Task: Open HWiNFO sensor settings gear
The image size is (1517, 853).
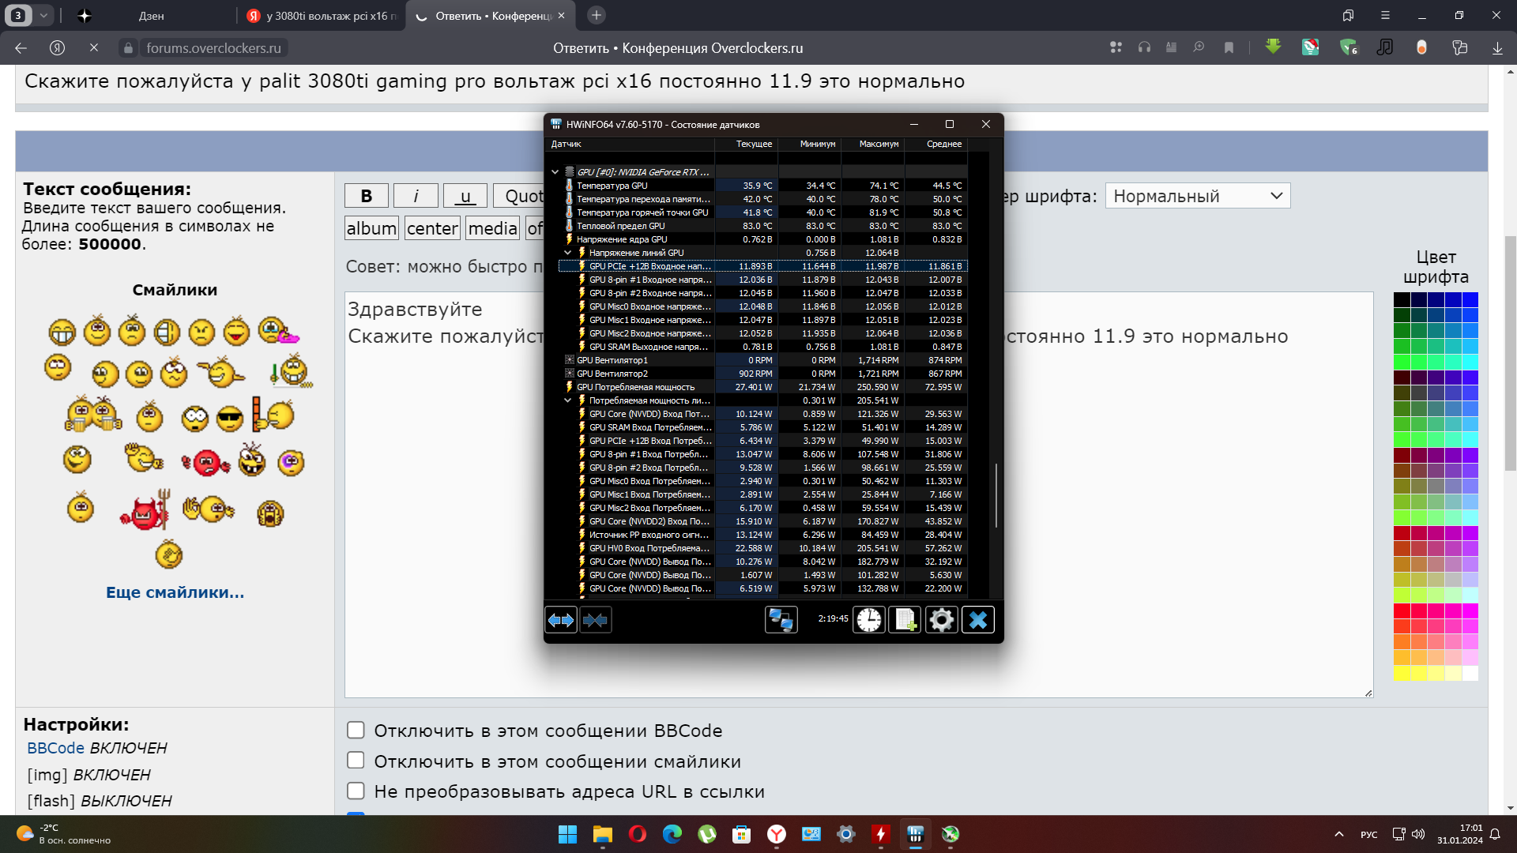Action: click(941, 620)
